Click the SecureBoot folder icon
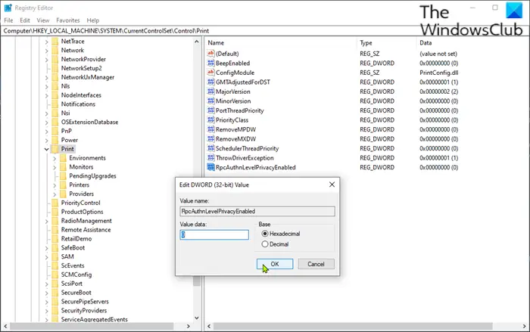Image resolution: width=530 pixels, height=332 pixels. [x=54, y=293]
